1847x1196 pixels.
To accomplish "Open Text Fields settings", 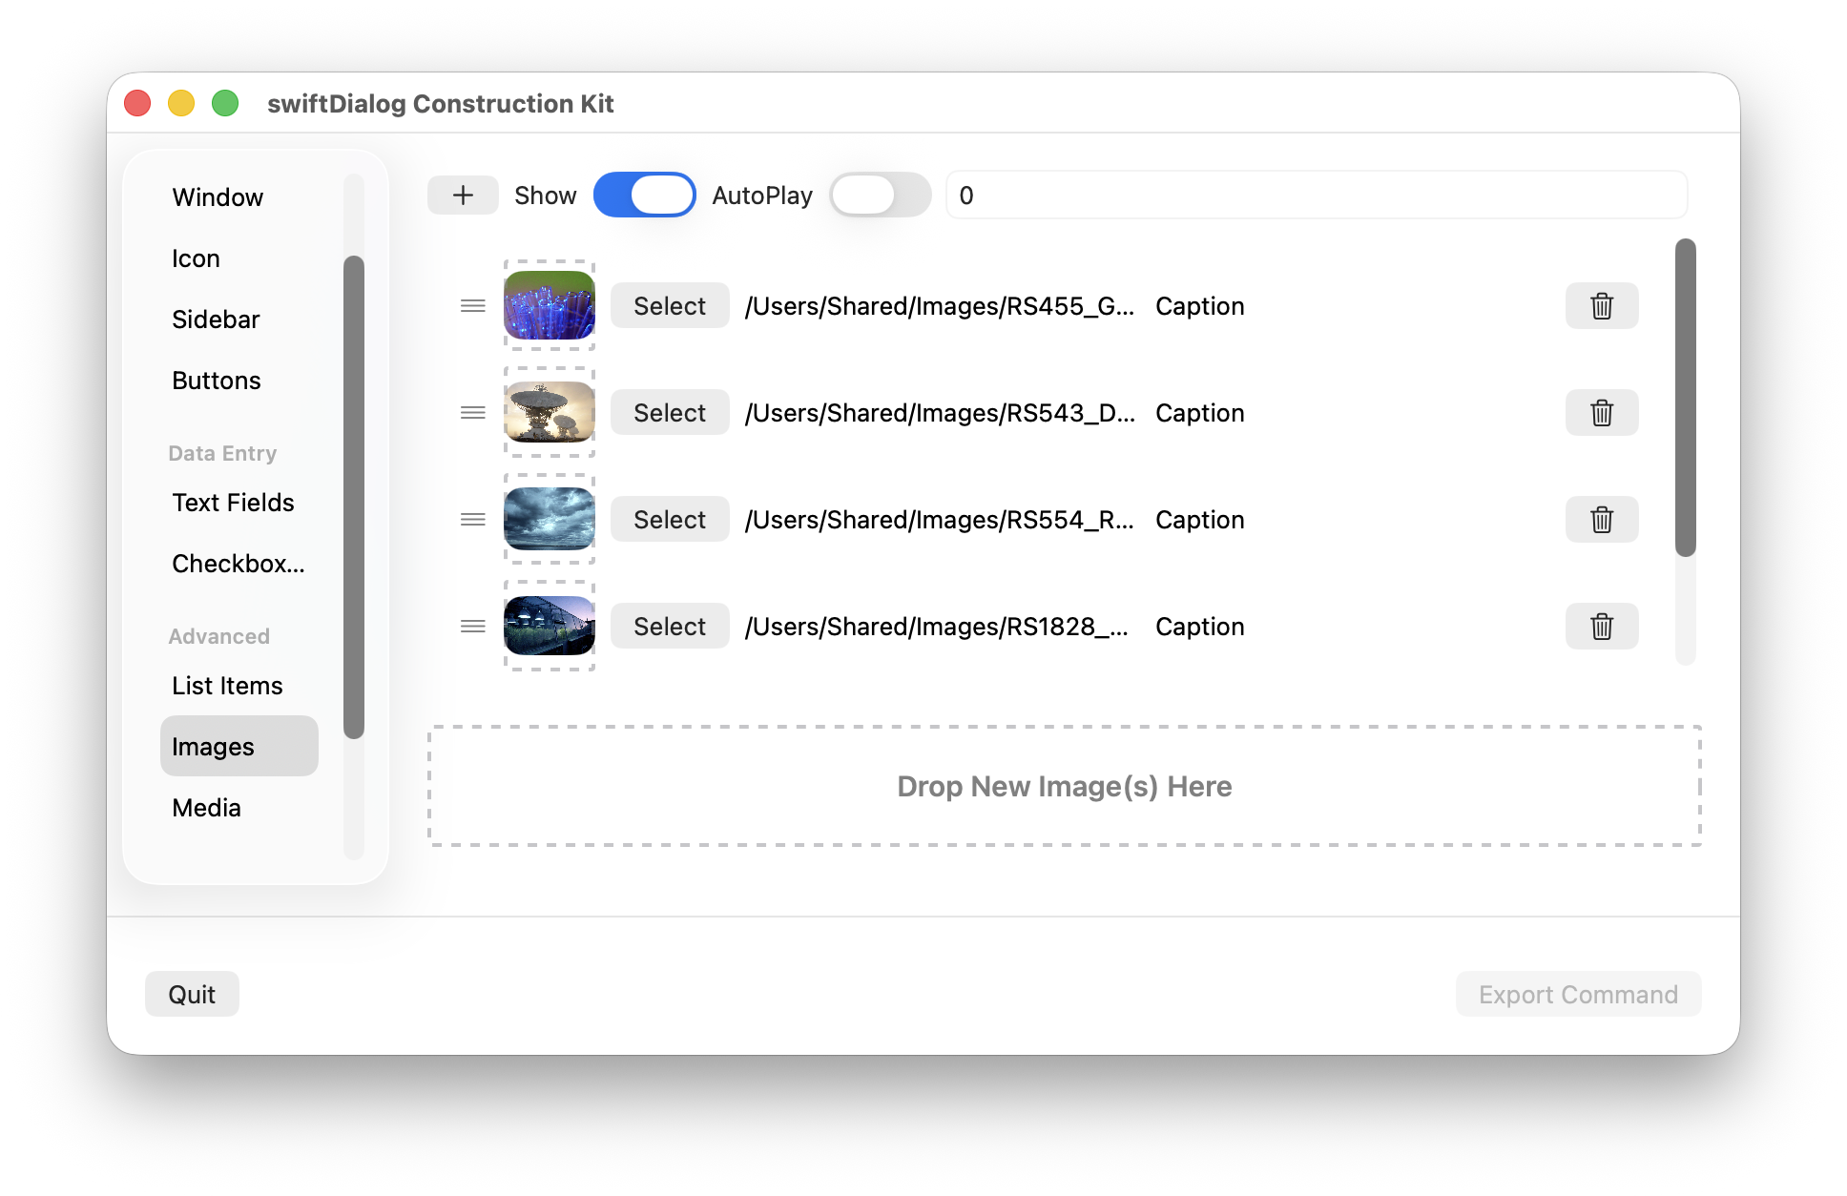I will pos(233,503).
